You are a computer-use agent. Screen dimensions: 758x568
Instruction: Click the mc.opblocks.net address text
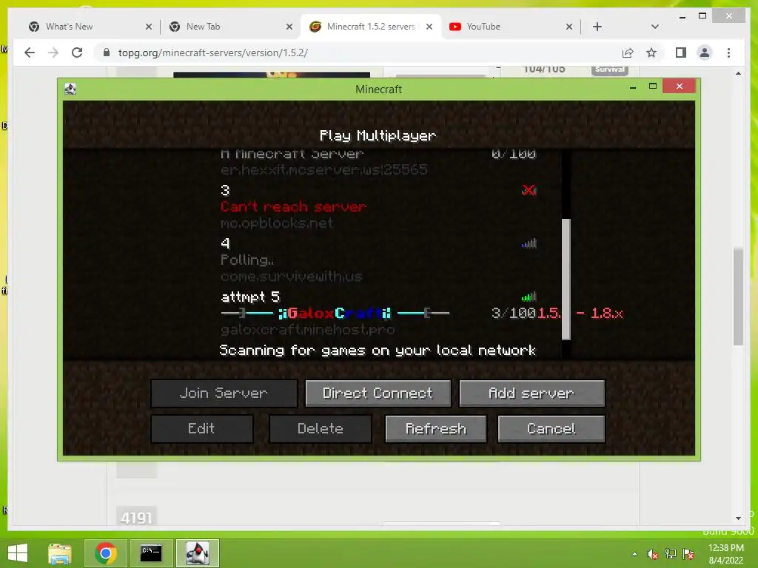pos(277,223)
